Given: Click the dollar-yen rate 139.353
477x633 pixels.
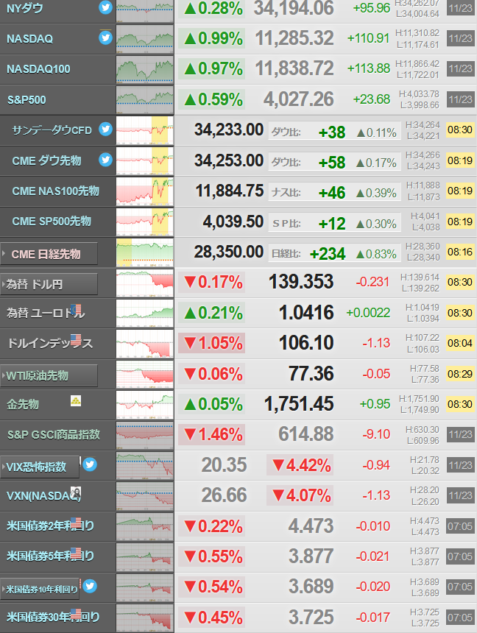Looking at the screenshot, I should point(301,281).
